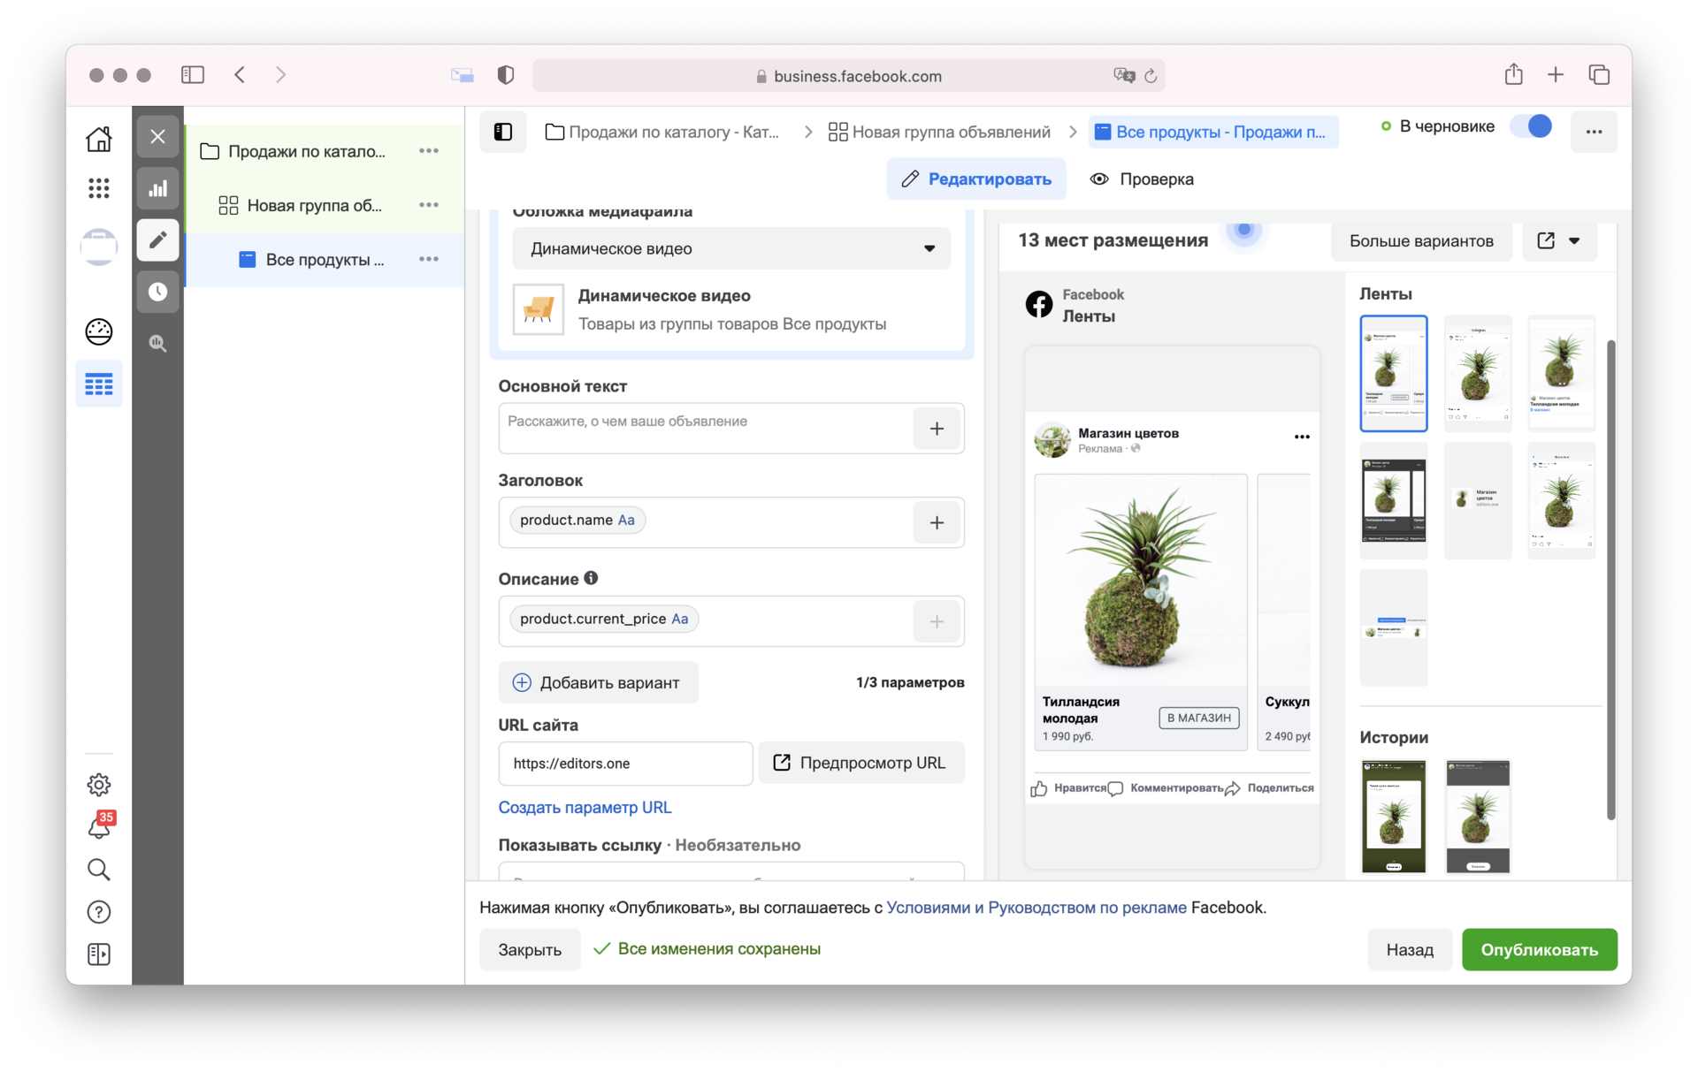Collapse the side panel toggle button
The width and height of the screenshot is (1698, 1072).
[502, 132]
